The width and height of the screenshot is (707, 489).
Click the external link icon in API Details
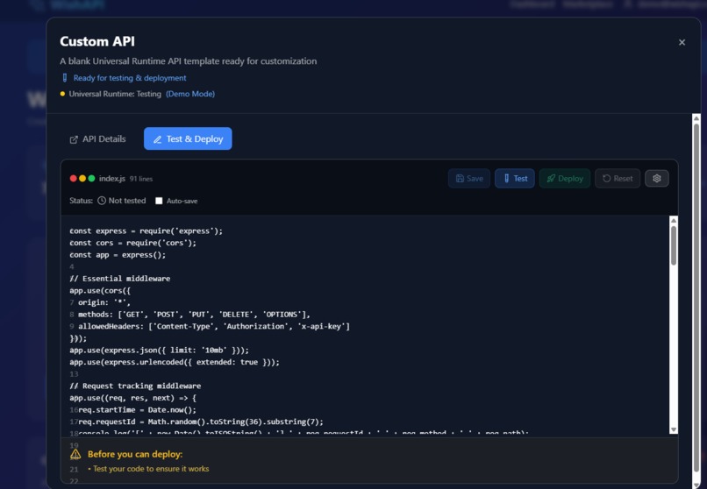click(74, 139)
